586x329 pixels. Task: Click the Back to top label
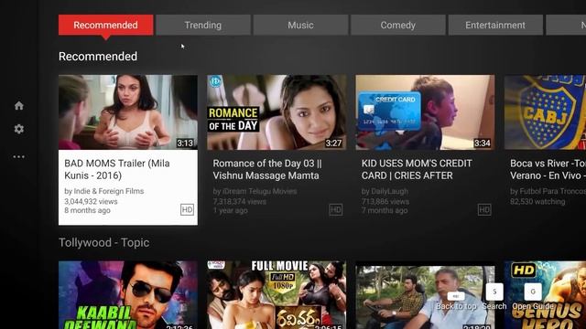(456, 306)
